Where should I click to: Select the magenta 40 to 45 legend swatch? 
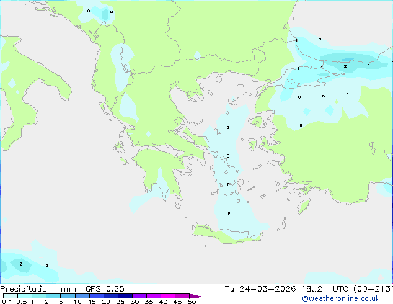[168, 296]
